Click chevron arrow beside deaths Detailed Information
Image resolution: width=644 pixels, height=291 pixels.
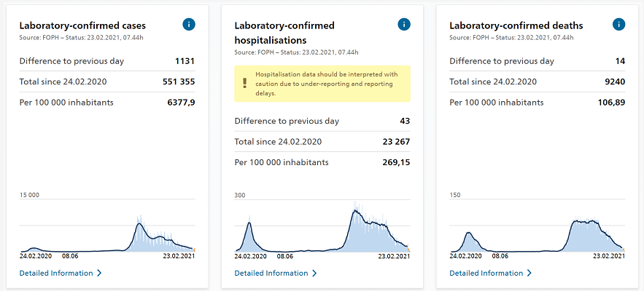pos(529,274)
